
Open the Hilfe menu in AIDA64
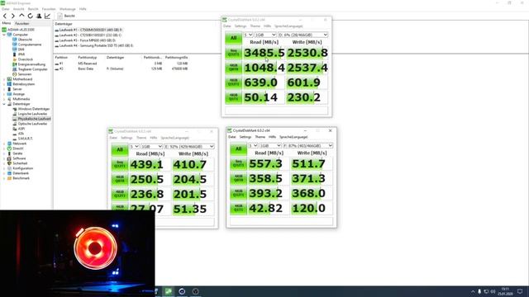click(83, 9)
